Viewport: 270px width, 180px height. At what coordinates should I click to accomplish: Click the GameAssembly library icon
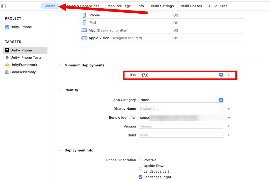[7, 72]
